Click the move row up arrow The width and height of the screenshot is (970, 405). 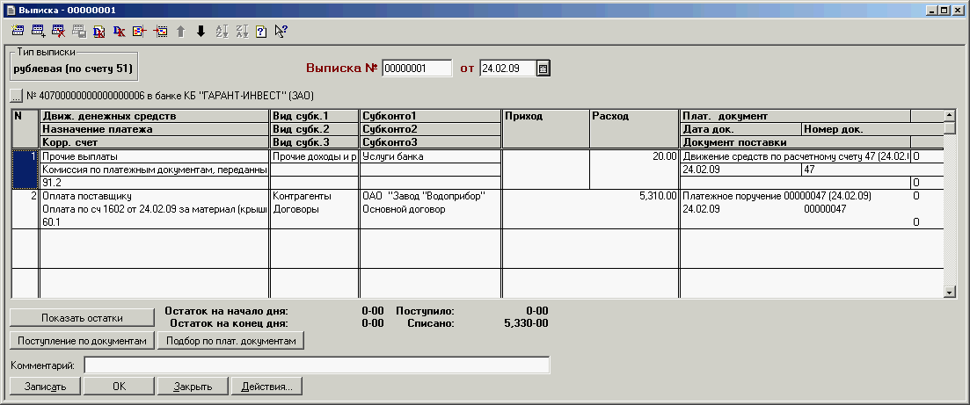[x=180, y=32]
